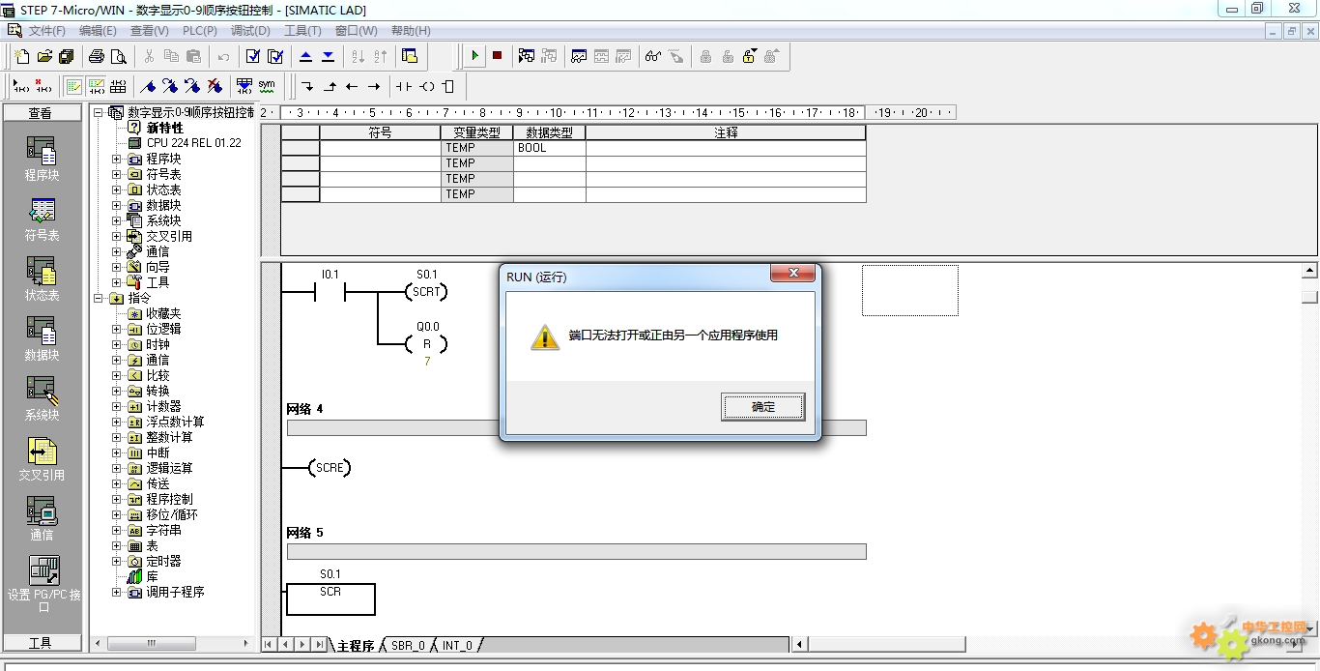Print using the printer icon
The image size is (1320, 671).
pos(97,56)
